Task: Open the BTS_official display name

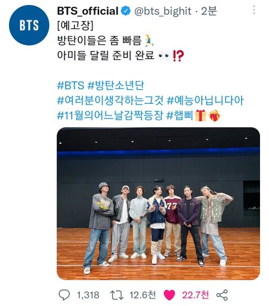Action: click(87, 11)
